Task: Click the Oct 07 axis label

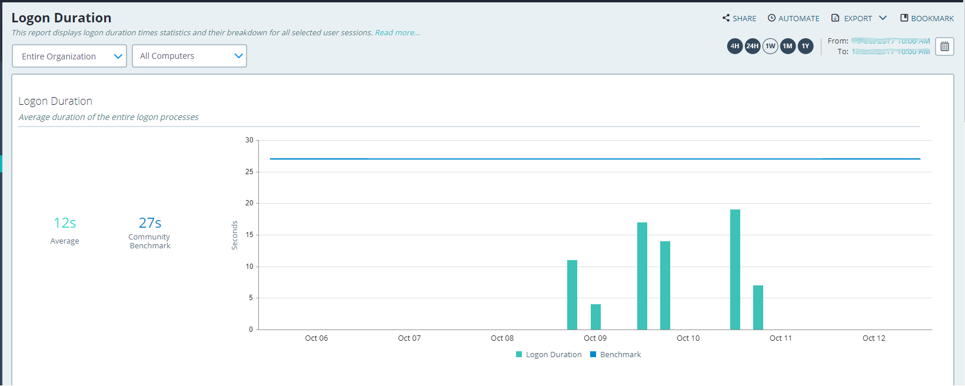Action: (410, 338)
